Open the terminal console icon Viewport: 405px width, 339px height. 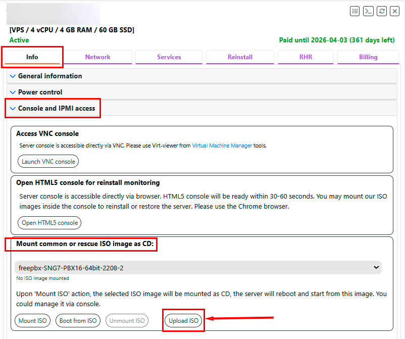369,11
